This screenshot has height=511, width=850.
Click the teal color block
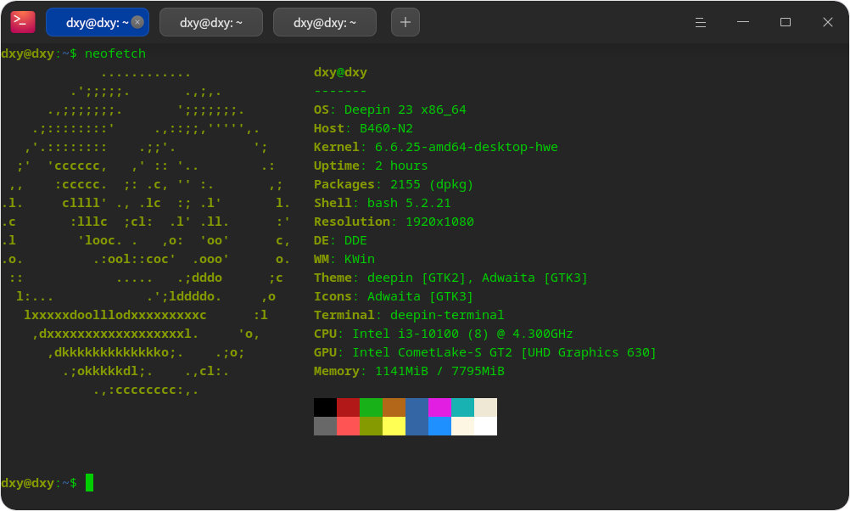point(462,407)
